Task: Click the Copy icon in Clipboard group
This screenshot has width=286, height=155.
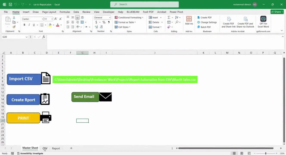Action: point(14,22)
